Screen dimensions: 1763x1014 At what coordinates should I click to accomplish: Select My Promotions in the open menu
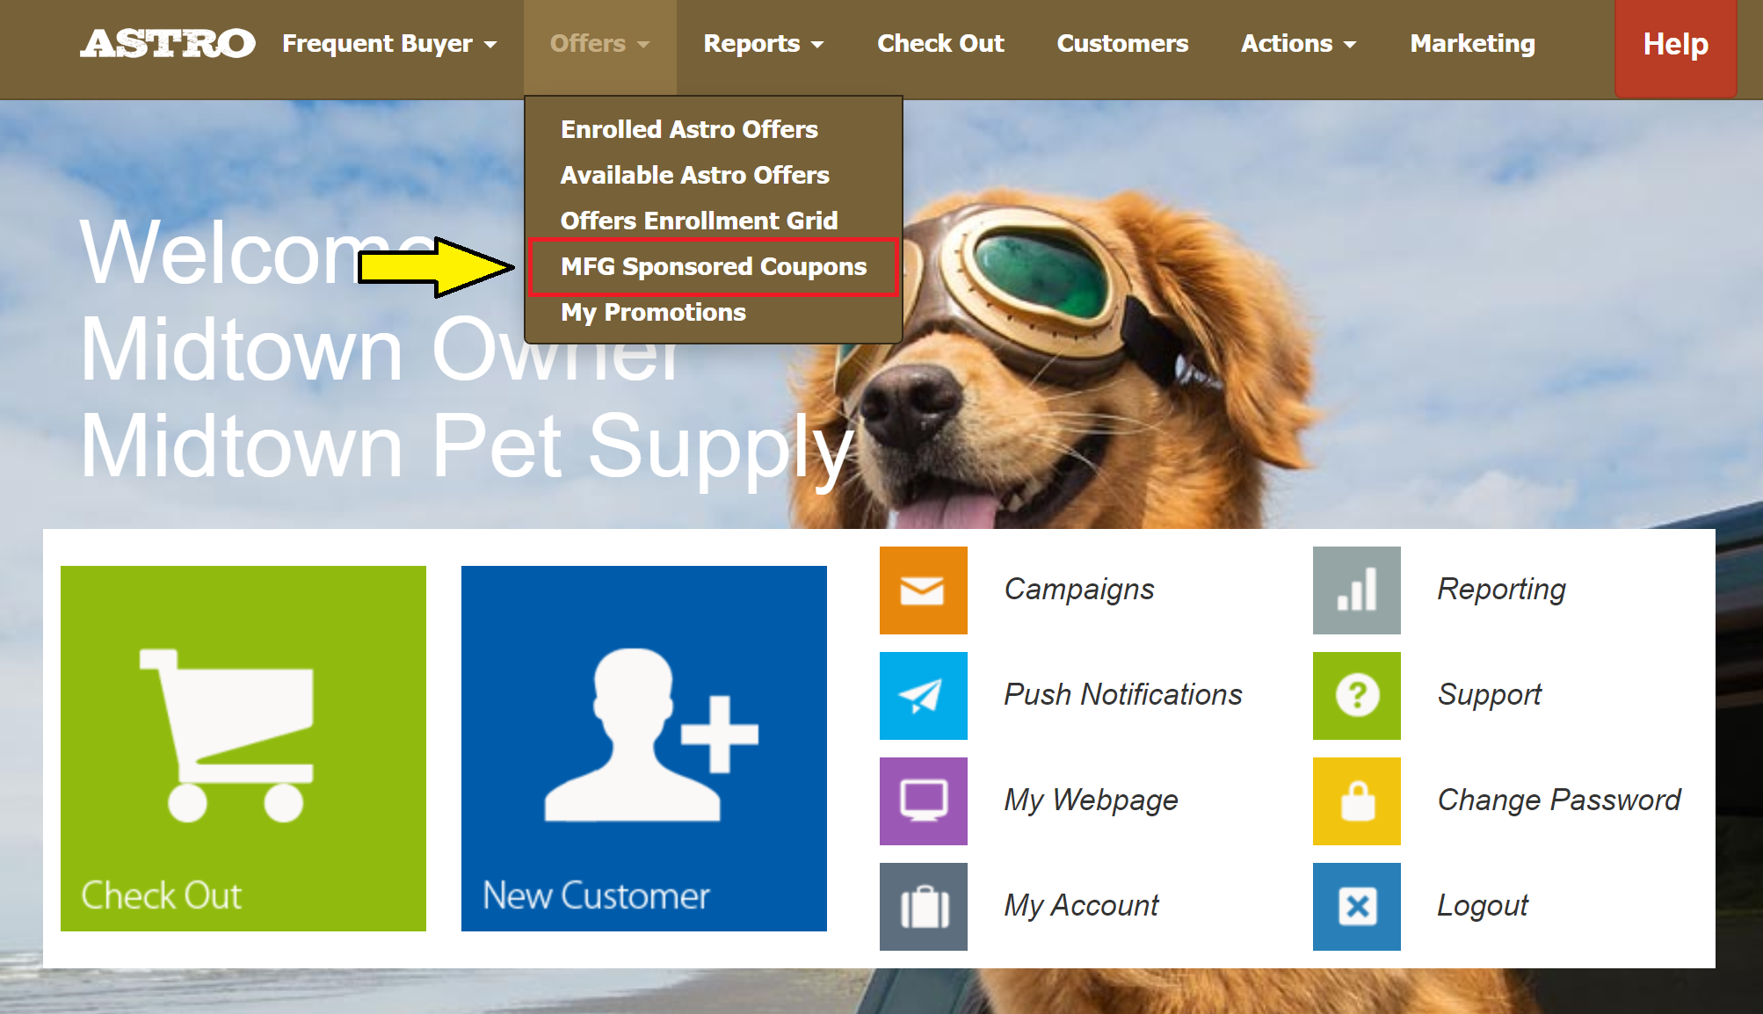(653, 312)
